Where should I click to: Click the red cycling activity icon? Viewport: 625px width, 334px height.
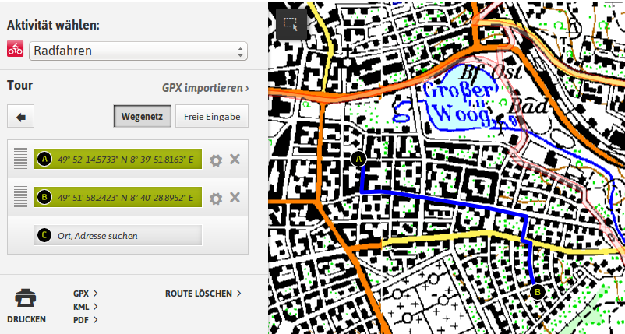[x=15, y=49]
